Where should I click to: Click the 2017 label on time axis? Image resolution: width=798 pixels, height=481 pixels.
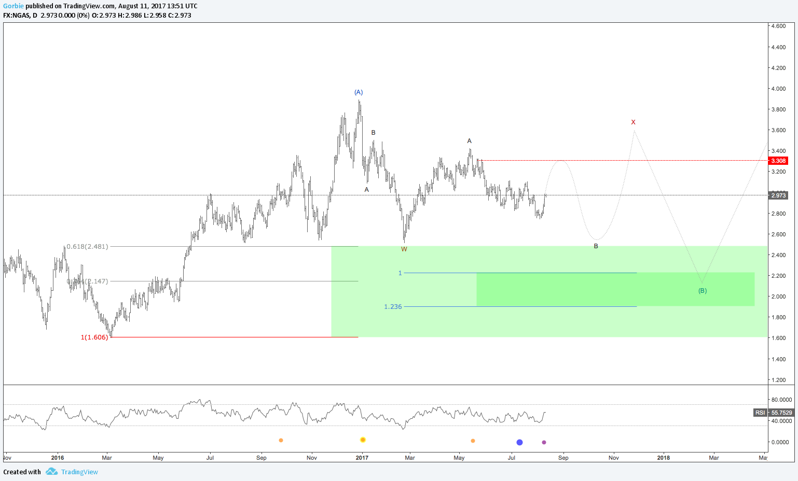(362, 458)
